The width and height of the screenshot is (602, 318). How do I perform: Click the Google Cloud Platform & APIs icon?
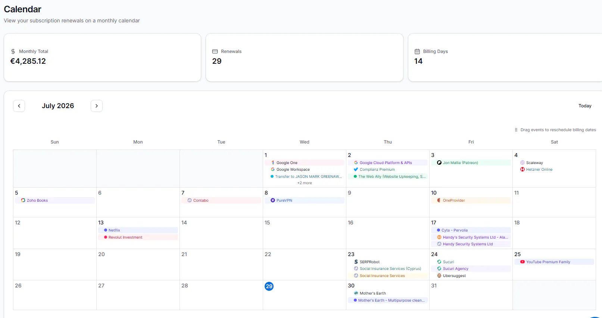tap(356, 163)
